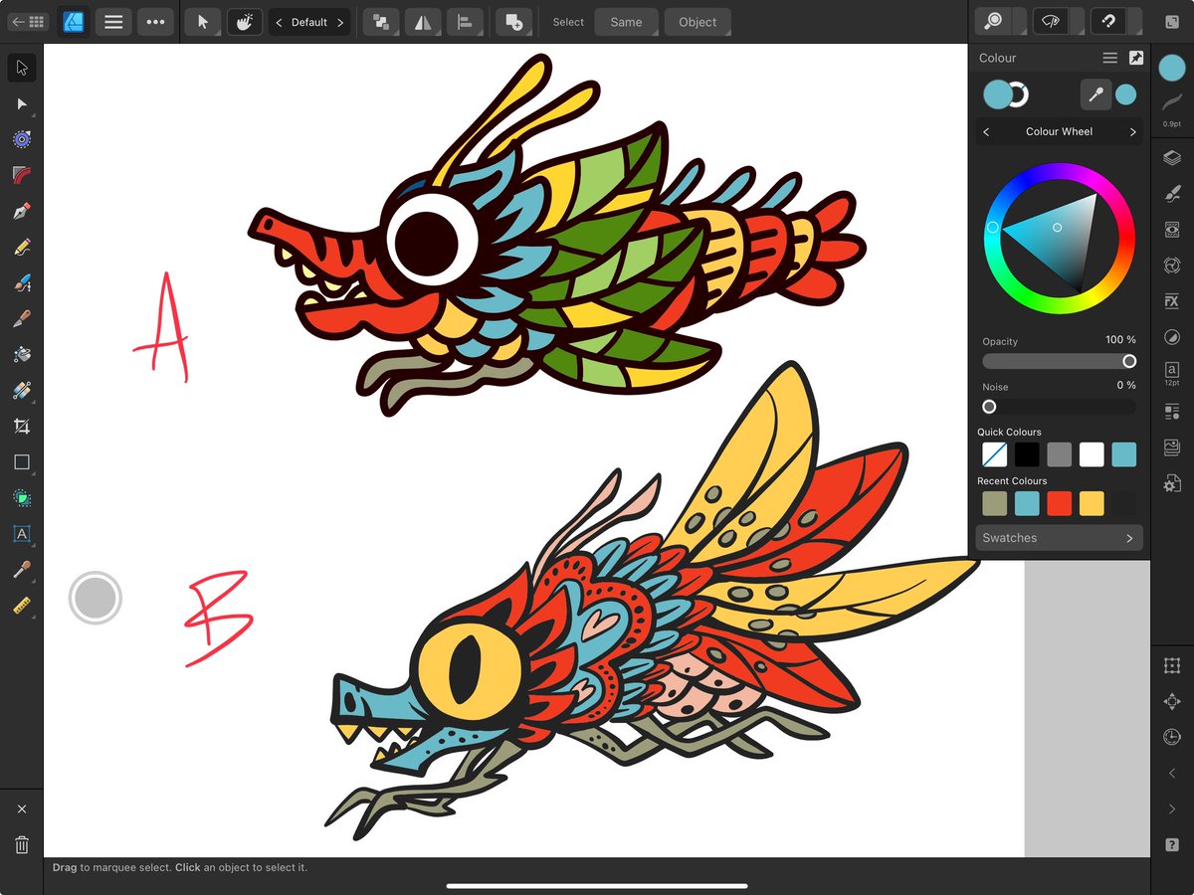Image resolution: width=1194 pixels, height=895 pixels.
Task: Select the Fill bucket tool
Action: pyautogui.click(x=22, y=354)
